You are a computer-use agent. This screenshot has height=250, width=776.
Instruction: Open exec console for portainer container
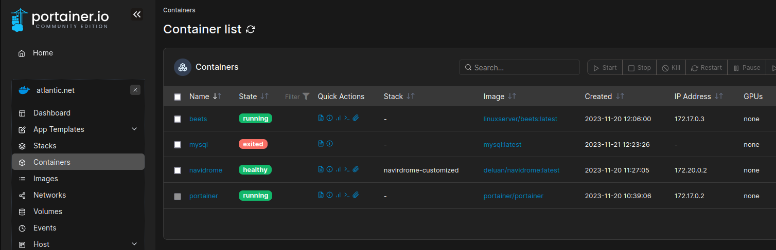pyautogui.click(x=347, y=195)
